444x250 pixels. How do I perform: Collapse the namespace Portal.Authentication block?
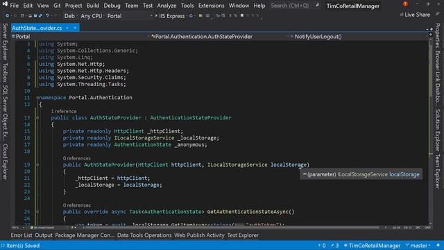point(37,97)
